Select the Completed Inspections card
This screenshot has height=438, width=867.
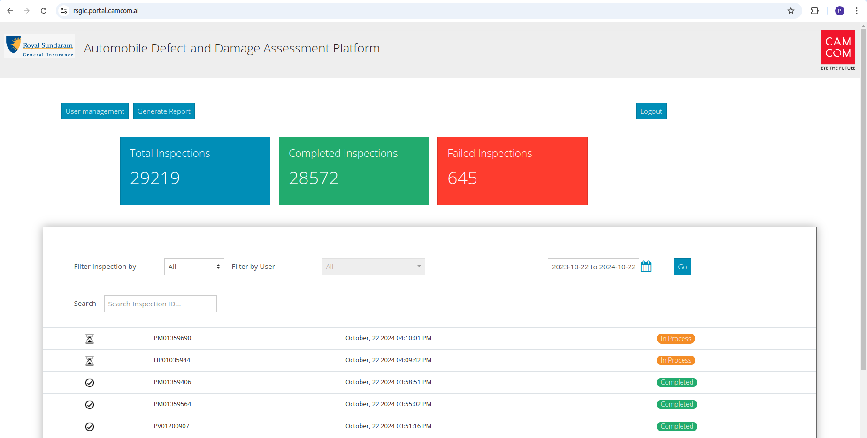354,171
